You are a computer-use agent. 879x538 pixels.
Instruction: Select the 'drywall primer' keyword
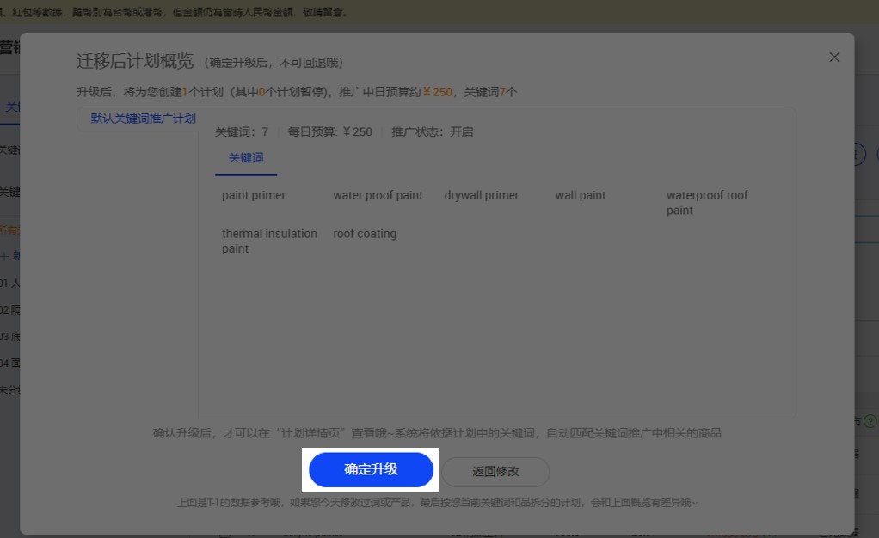point(482,196)
